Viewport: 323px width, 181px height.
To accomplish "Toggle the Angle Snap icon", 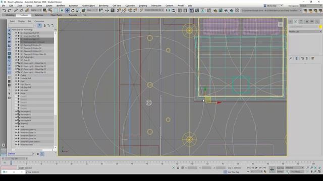I will pos(124,10).
